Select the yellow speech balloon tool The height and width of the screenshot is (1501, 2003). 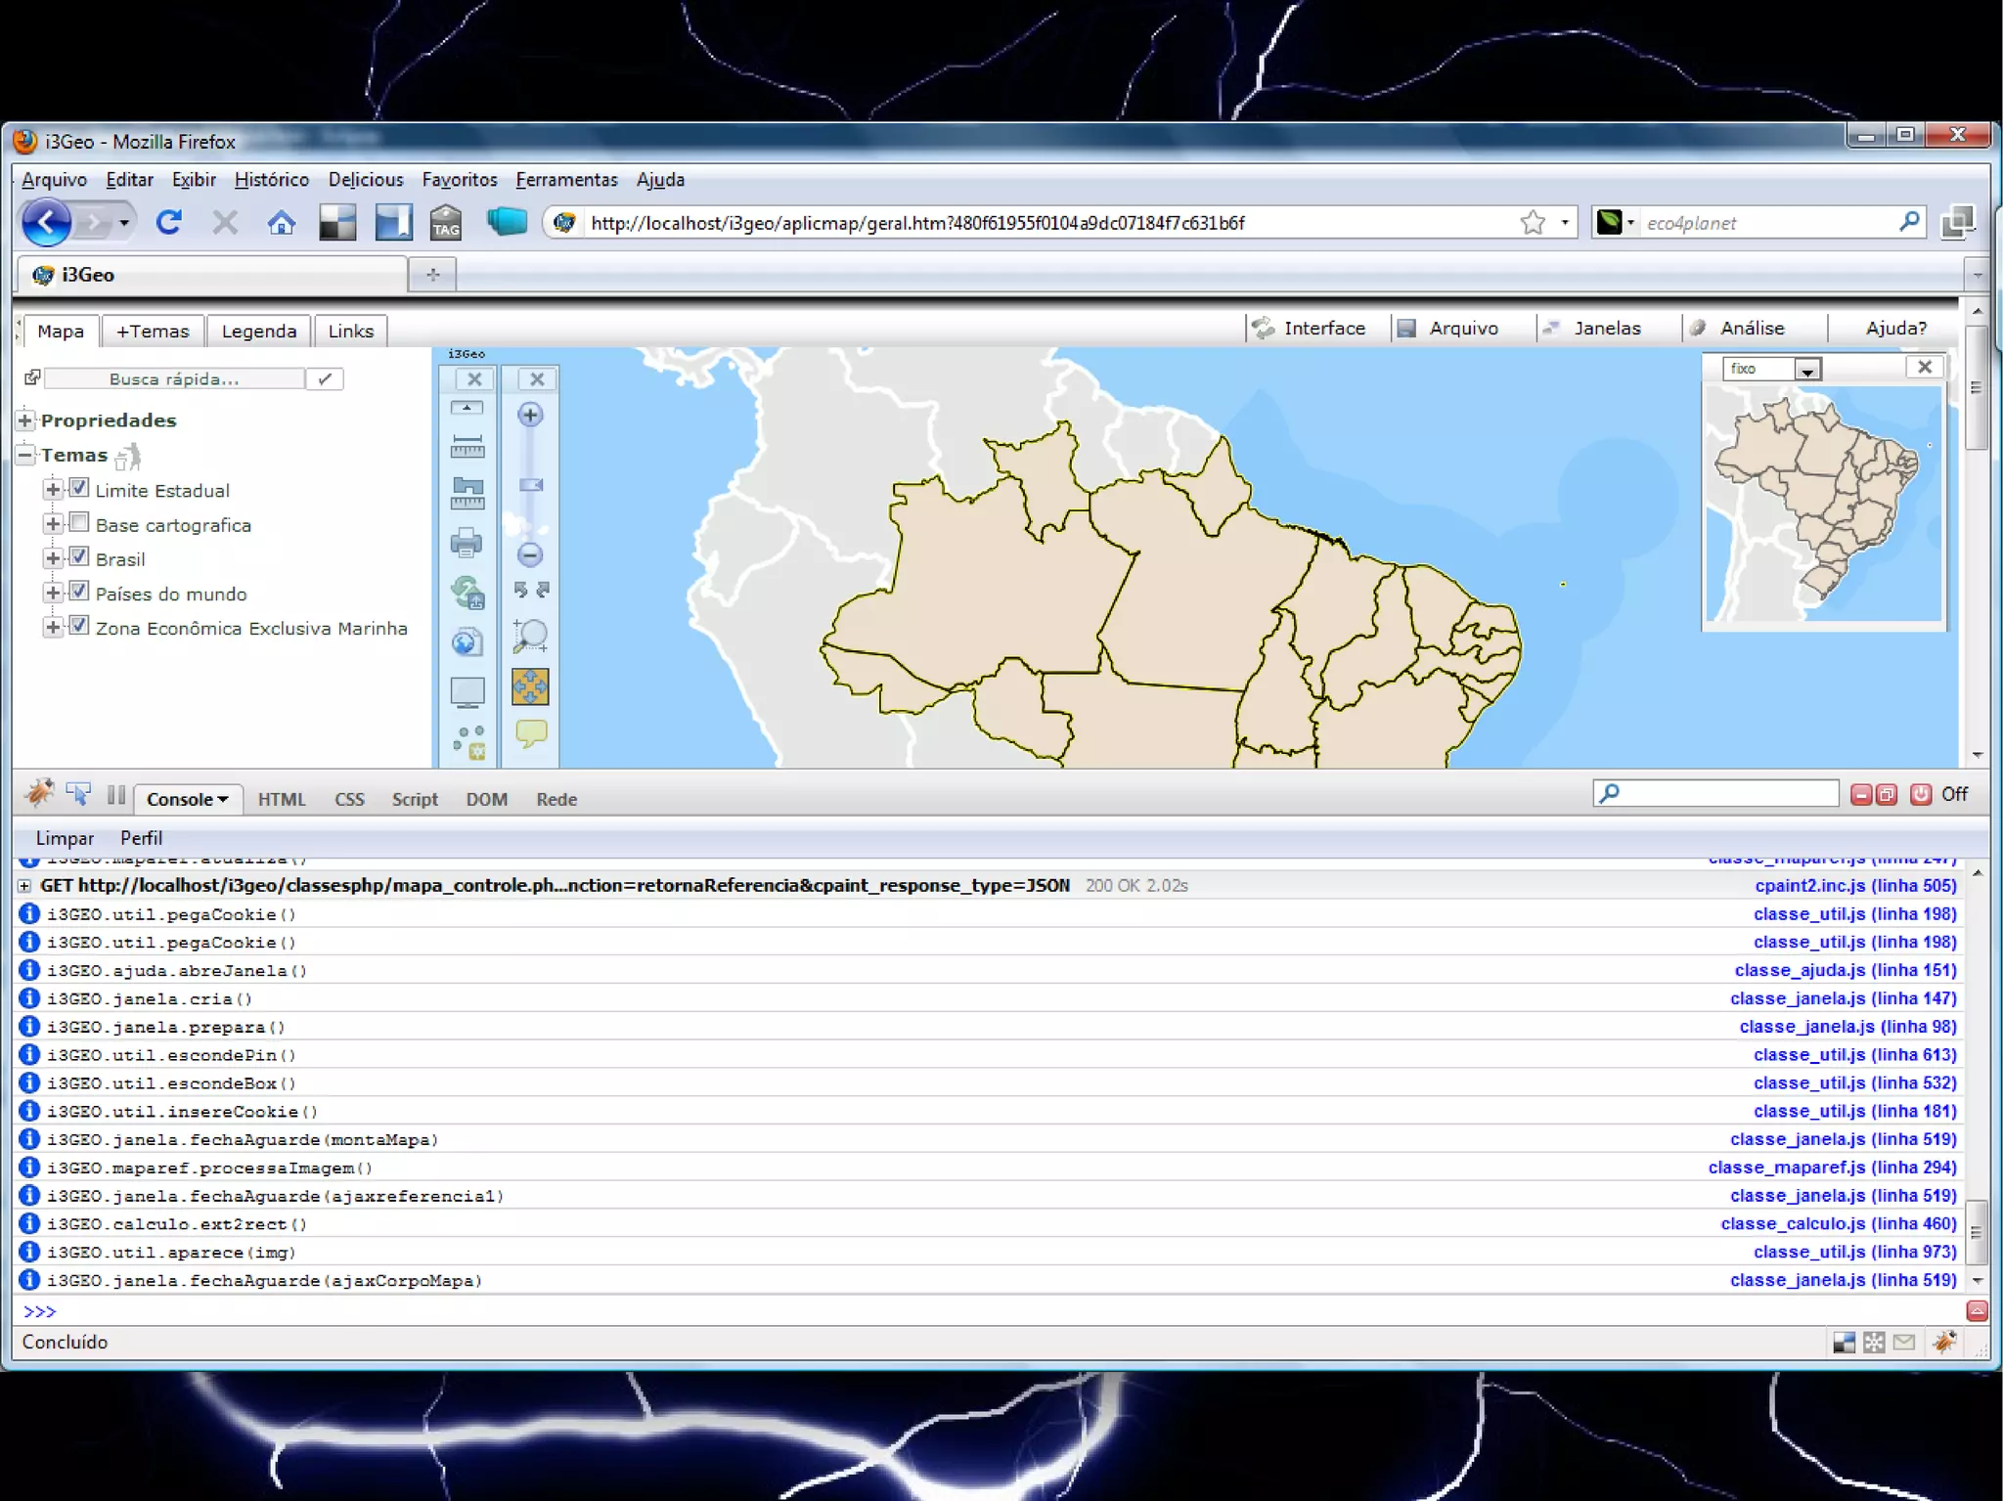coord(530,732)
